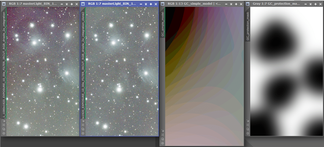324x147 pixels.
Task: Click the track-view circle icon in the GC_simple_model window
Action: (x=163, y=143)
